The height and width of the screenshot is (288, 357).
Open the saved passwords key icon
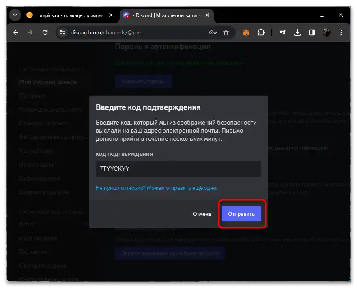click(x=213, y=32)
